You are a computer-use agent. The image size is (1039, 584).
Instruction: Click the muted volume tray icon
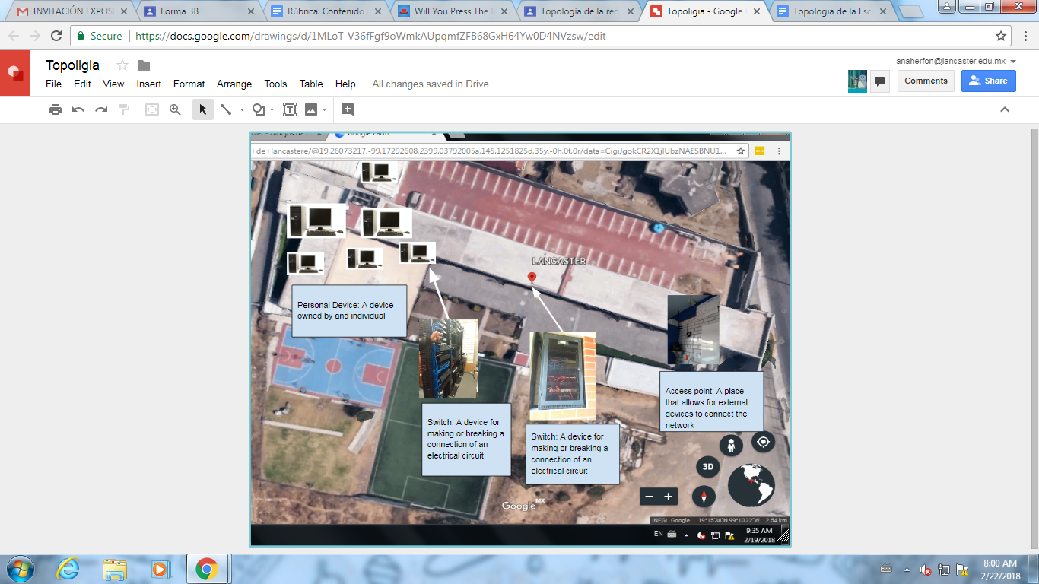(x=926, y=570)
